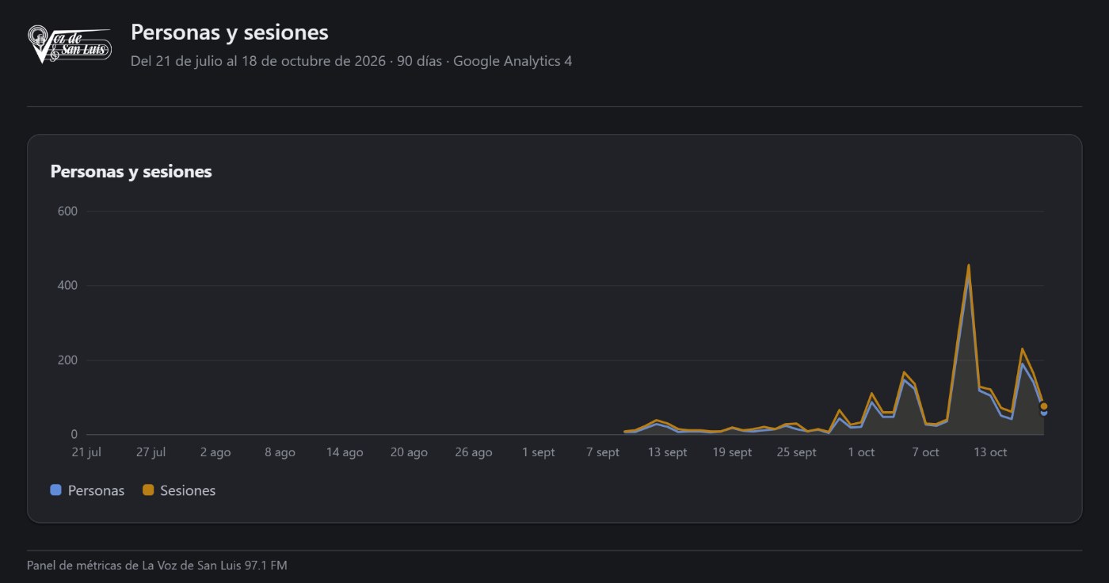Click the x-axis label 7 sept
The image size is (1109, 583).
point(603,452)
